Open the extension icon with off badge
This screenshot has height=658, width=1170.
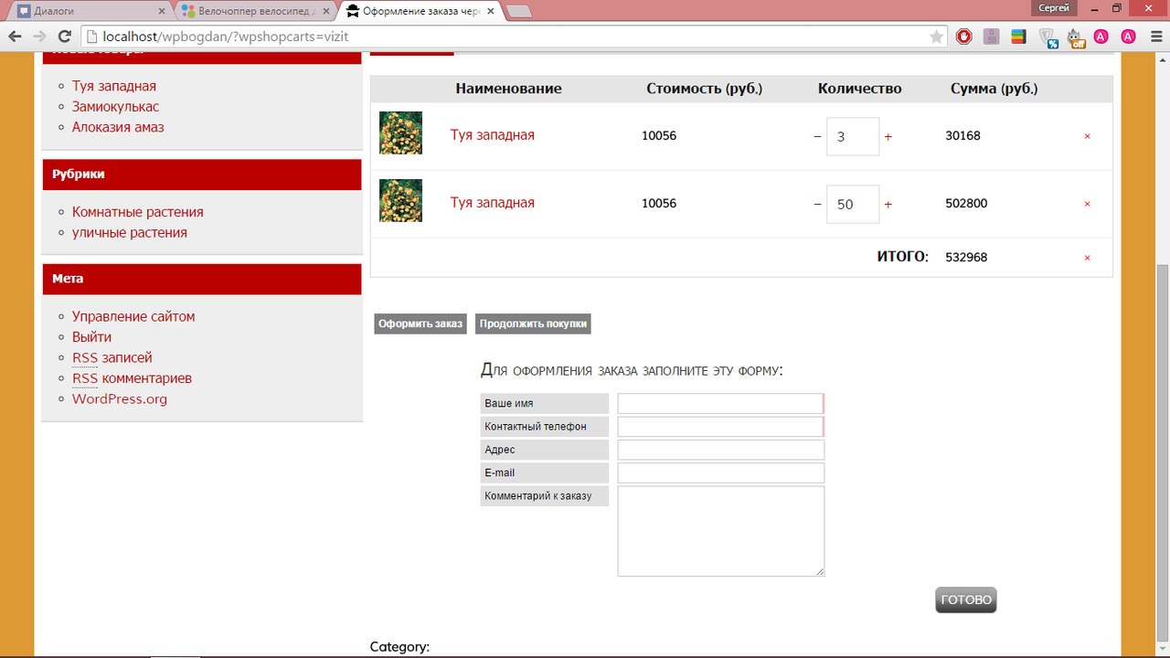click(x=1075, y=37)
